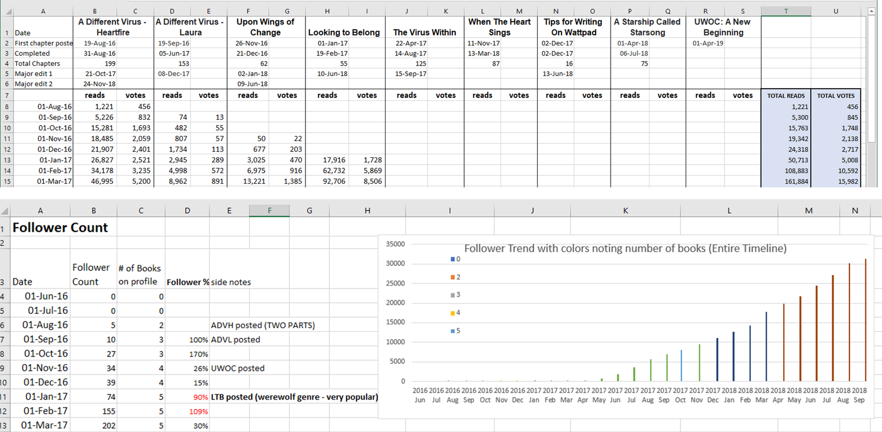882x432 pixels.
Task: Click follower count value 155
Action: (94, 411)
